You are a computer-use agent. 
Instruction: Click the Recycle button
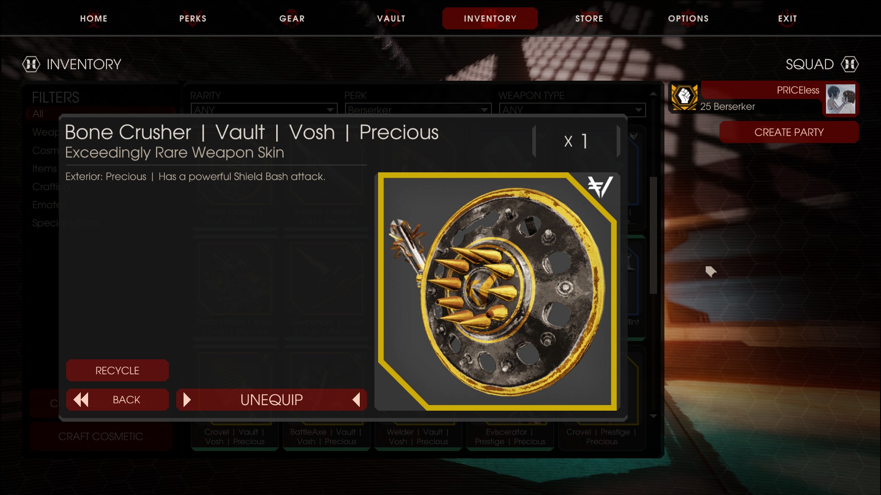tap(117, 370)
